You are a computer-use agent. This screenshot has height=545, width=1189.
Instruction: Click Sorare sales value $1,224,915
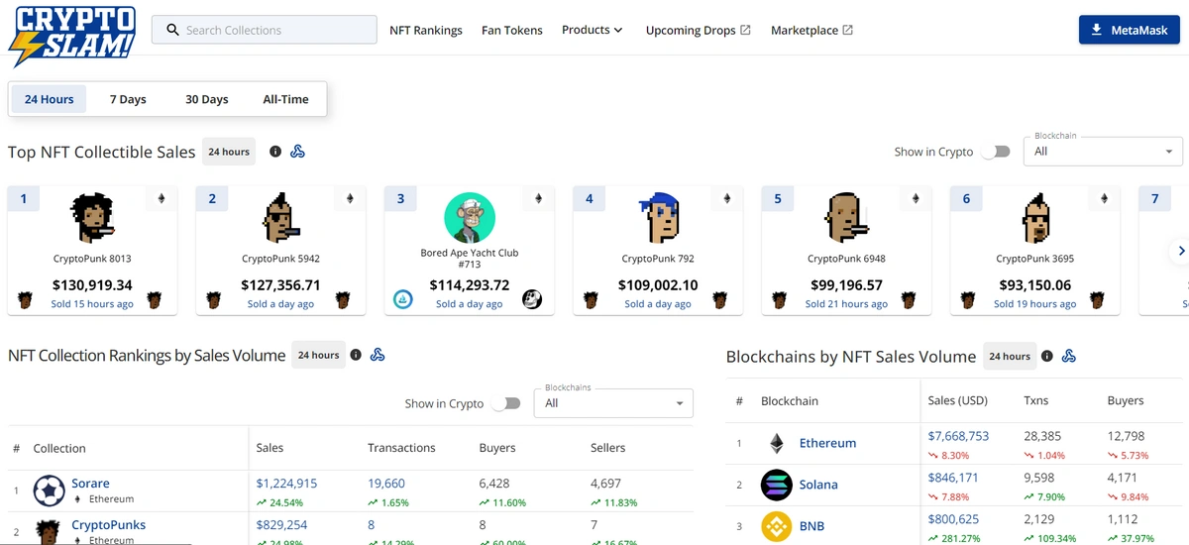click(286, 484)
